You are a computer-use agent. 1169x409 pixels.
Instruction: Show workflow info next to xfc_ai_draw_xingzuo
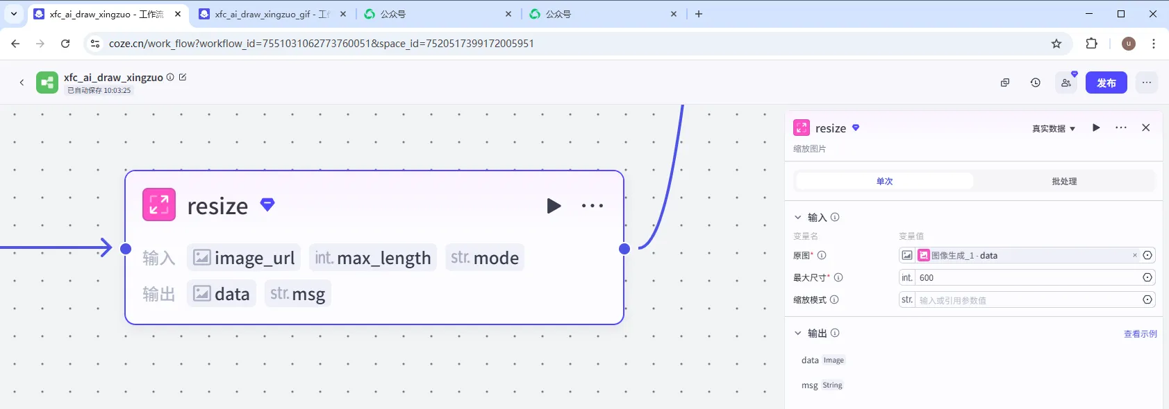[x=170, y=77]
